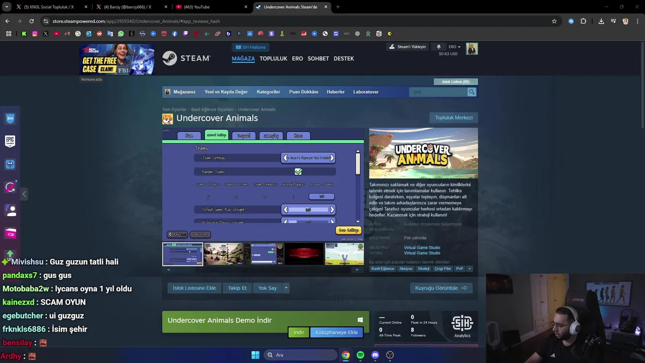Click Steam'i Yükleyin button
The image size is (645, 363).
(408, 47)
